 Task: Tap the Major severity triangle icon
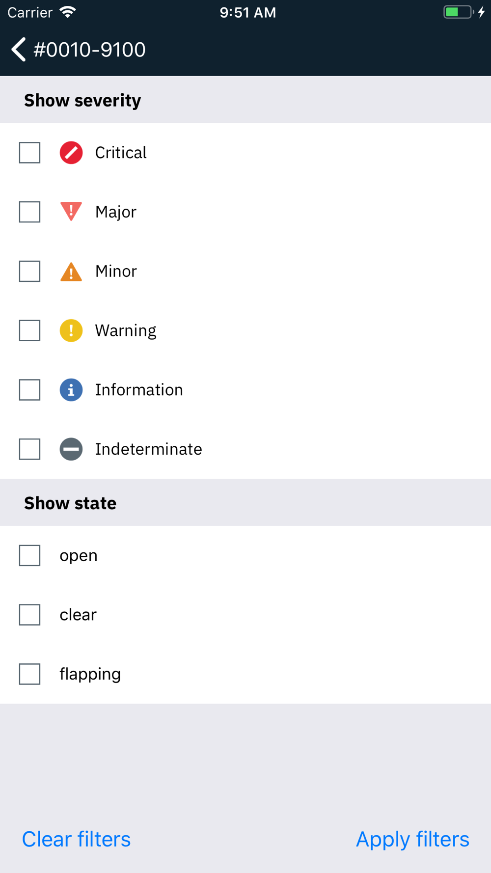point(71,211)
